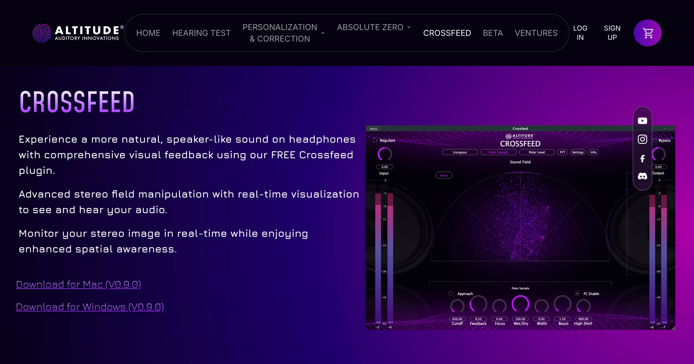Click the High Shelf knob
Image resolution: width=694 pixels, height=364 pixels.
click(584, 306)
